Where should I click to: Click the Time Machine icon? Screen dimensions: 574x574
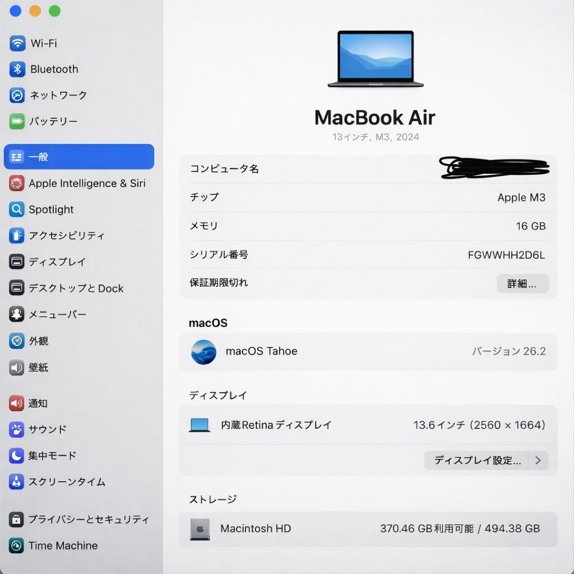16,546
